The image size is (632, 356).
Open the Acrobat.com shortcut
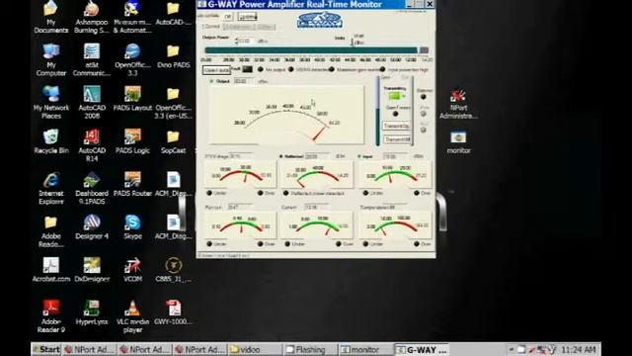click(x=51, y=270)
